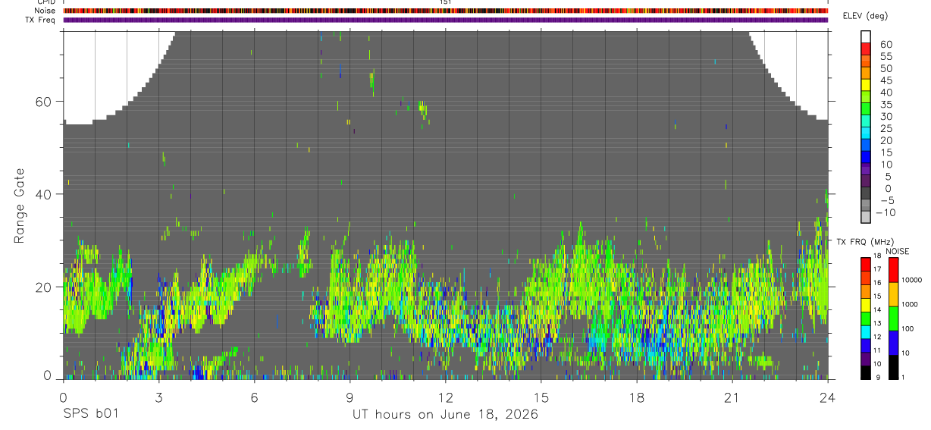Click the 12 hour tick label on time axis
Viewport: 931px width, 430px height.
click(x=446, y=397)
